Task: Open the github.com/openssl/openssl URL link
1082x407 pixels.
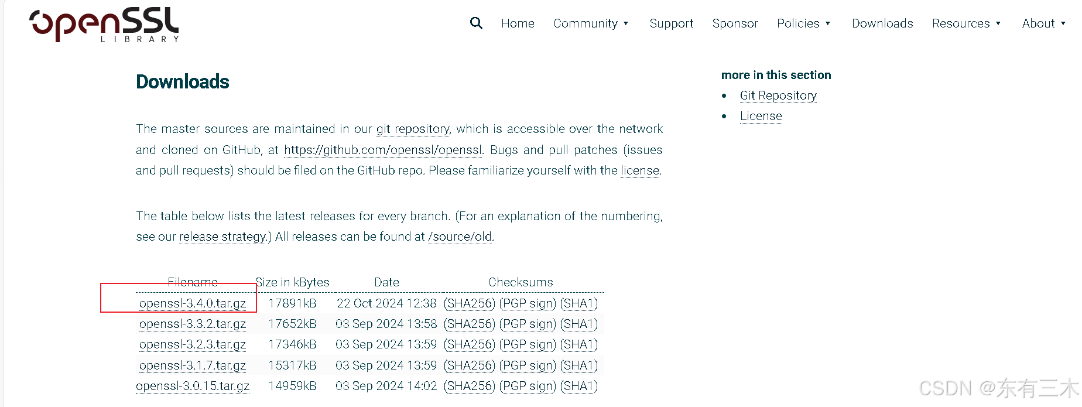Action: pyautogui.click(x=384, y=150)
